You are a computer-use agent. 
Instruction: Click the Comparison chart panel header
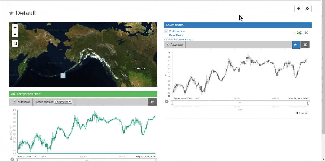[83, 94]
